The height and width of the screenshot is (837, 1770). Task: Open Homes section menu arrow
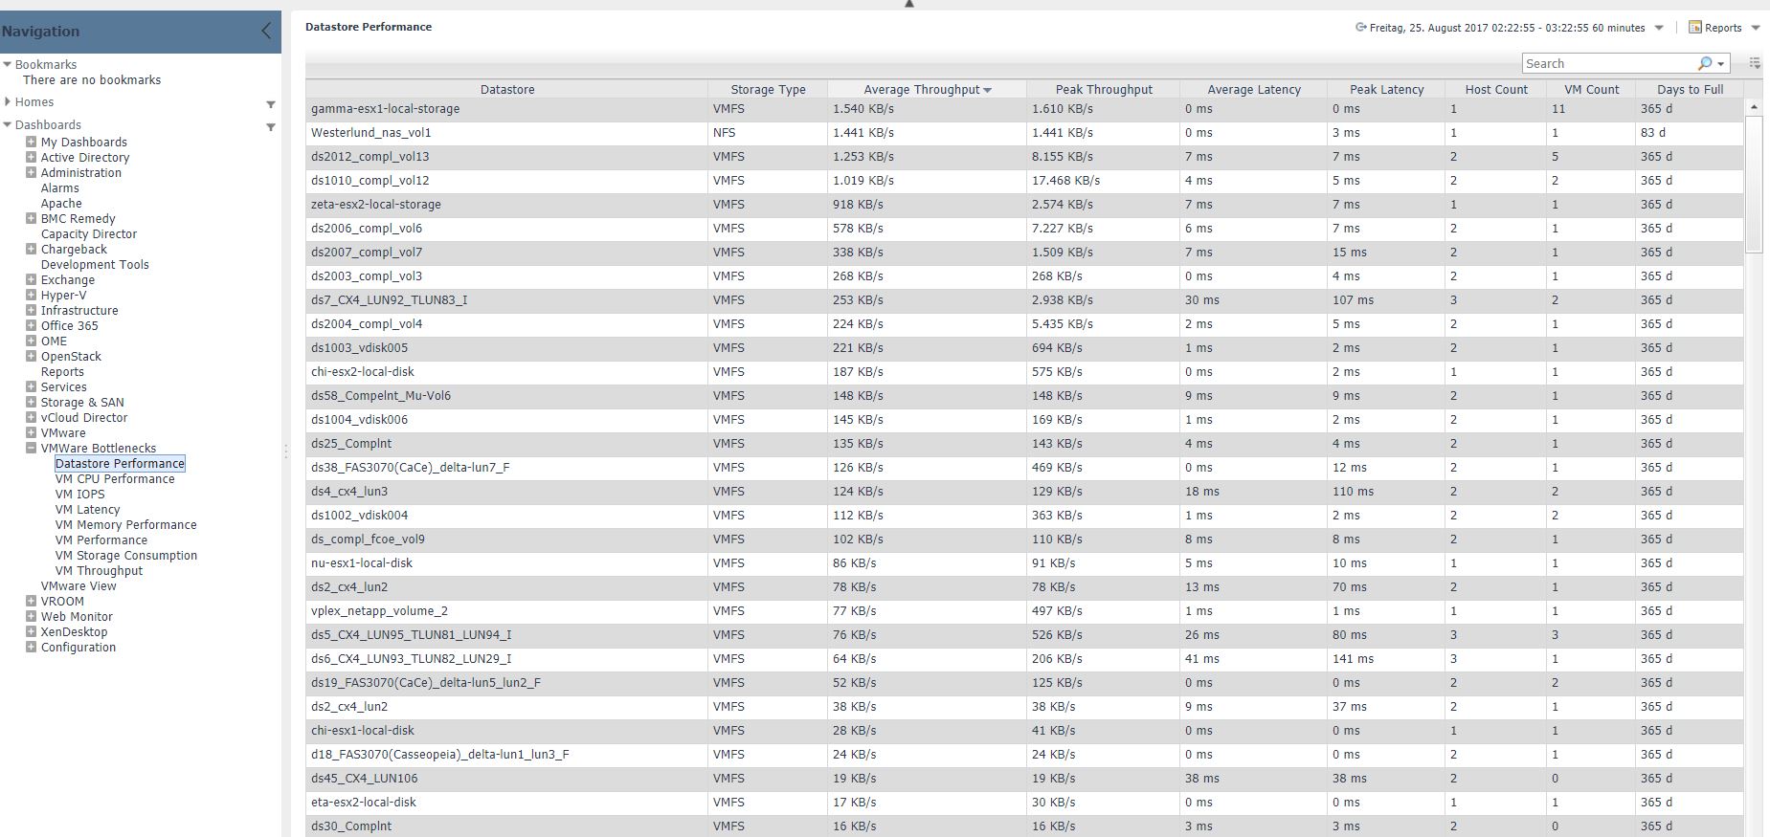270,104
